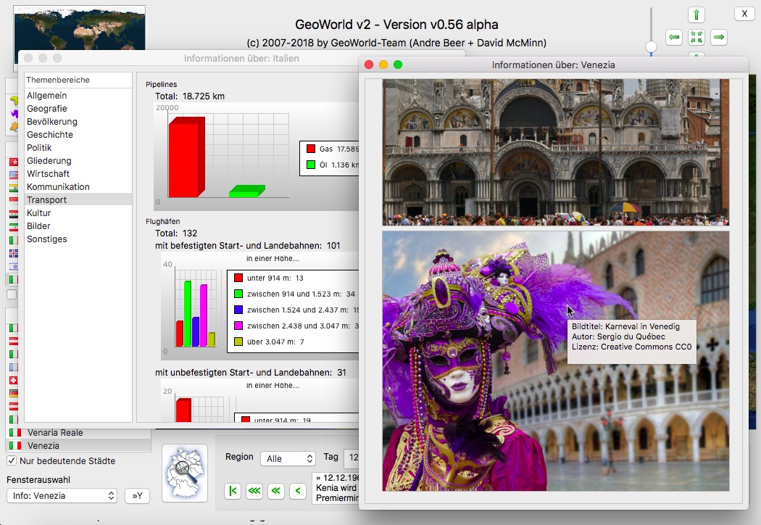
Task: Pan the map left with the arrow
Action: coord(674,37)
